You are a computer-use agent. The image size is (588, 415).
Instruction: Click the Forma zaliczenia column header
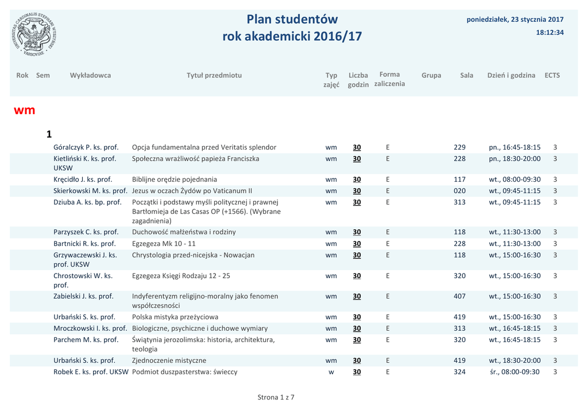(389, 79)
